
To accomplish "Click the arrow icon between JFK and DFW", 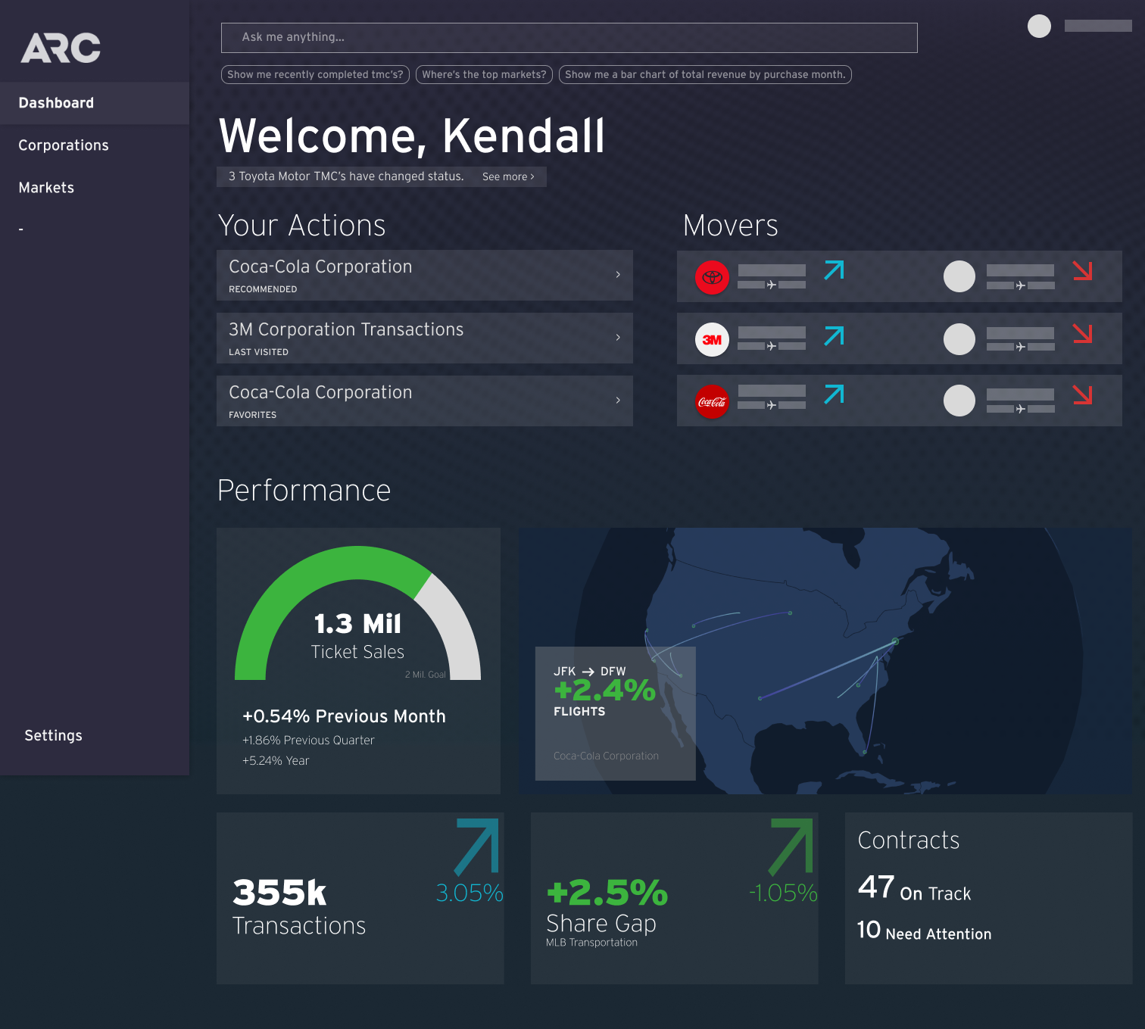I will (588, 672).
